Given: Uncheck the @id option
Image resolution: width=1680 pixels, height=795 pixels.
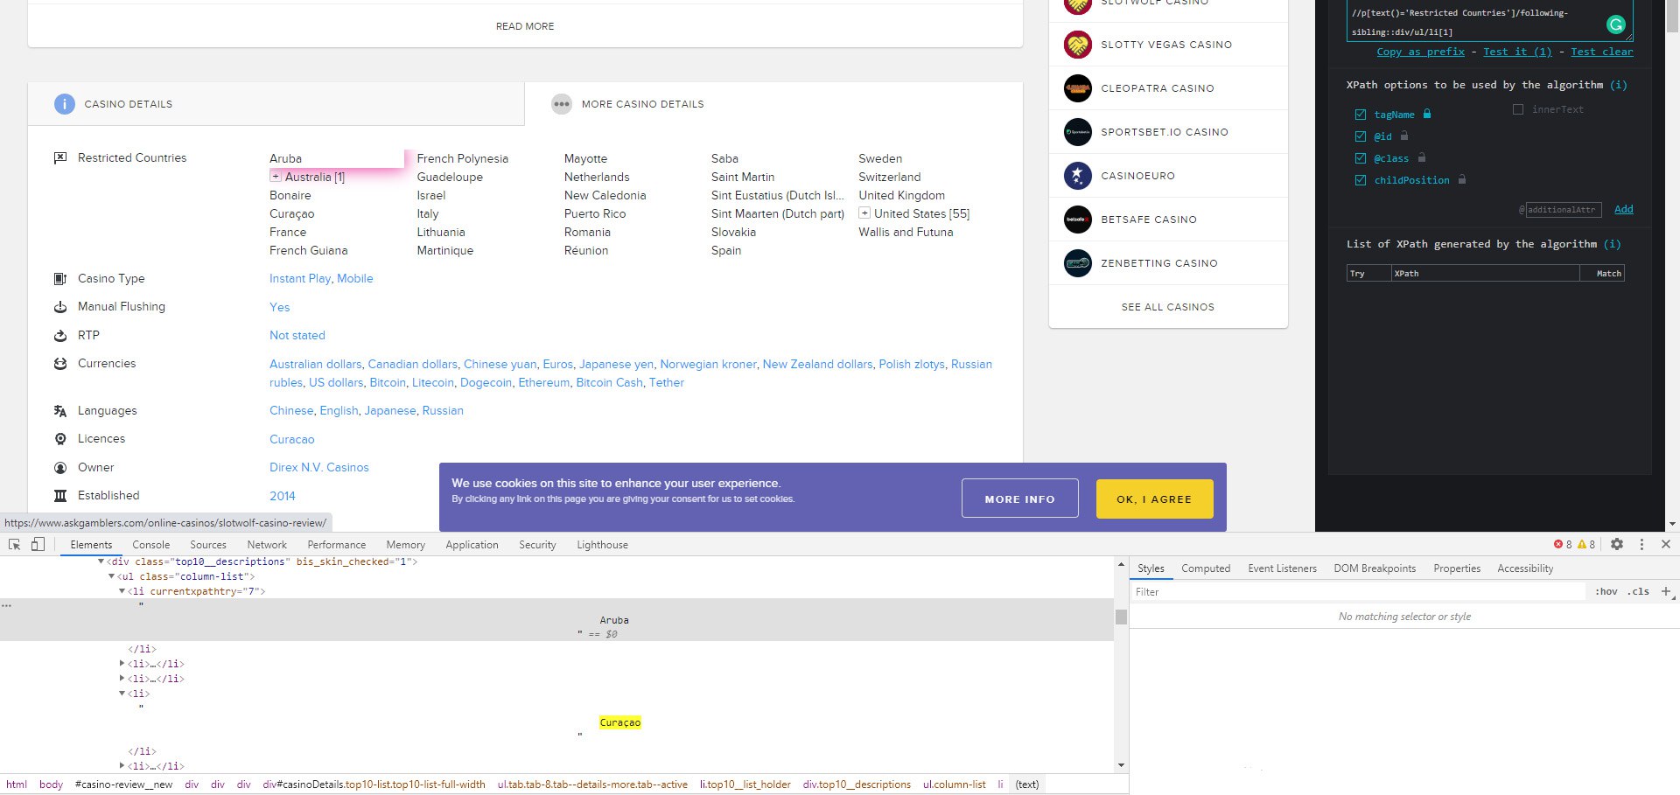Looking at the screenshot, I should coord(1361,136).
